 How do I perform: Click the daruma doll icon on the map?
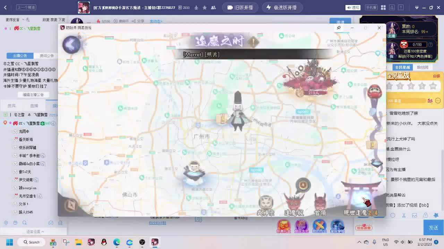tap(374, 92)
